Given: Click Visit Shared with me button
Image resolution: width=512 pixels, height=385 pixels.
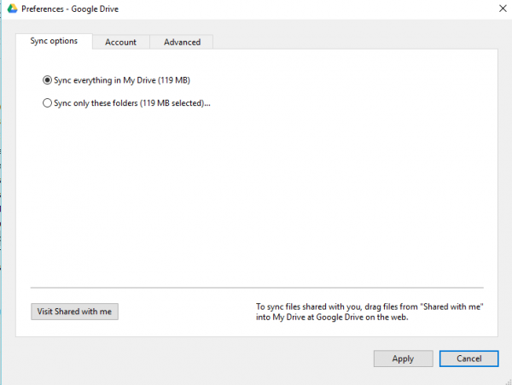Looking at the screenshot, I should point(74,312).
